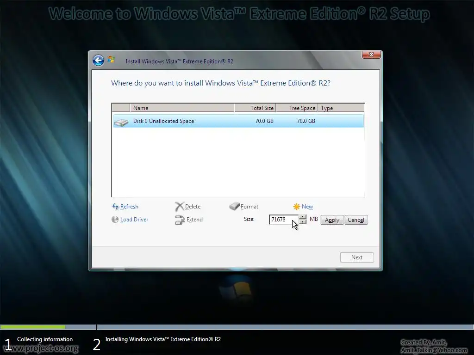This screenshot has width=474, height=355.
Task: Sort by the Total Size column header
Action: (255, 108)
